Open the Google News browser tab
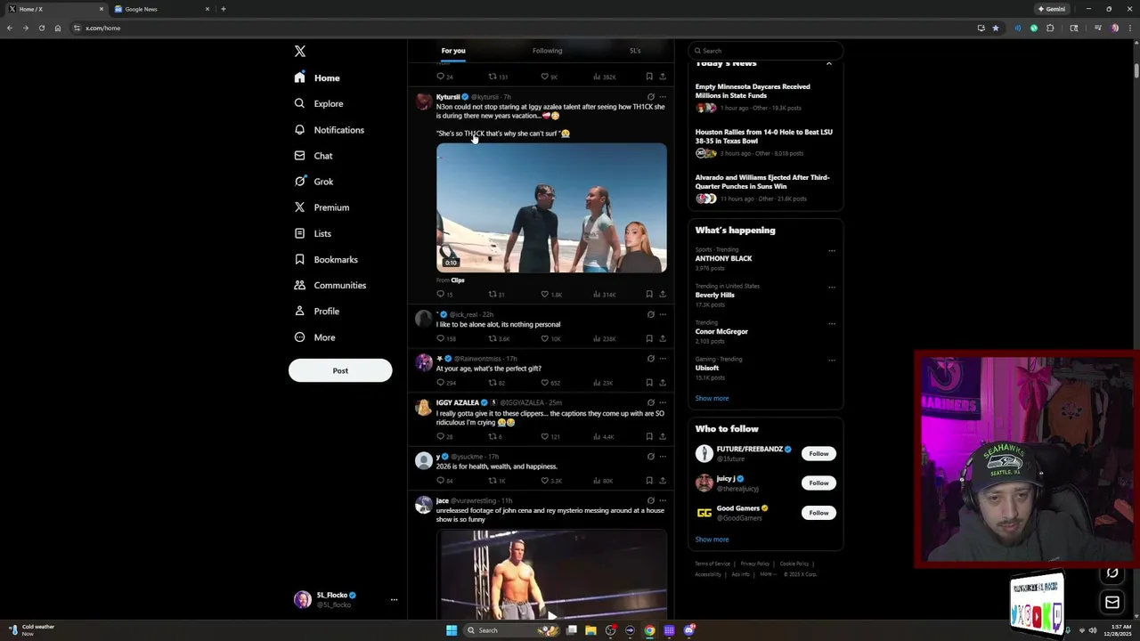1140x641 pixels. [x=160, y=9]
